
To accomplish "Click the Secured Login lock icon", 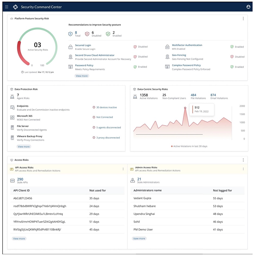I will (70, 47).
